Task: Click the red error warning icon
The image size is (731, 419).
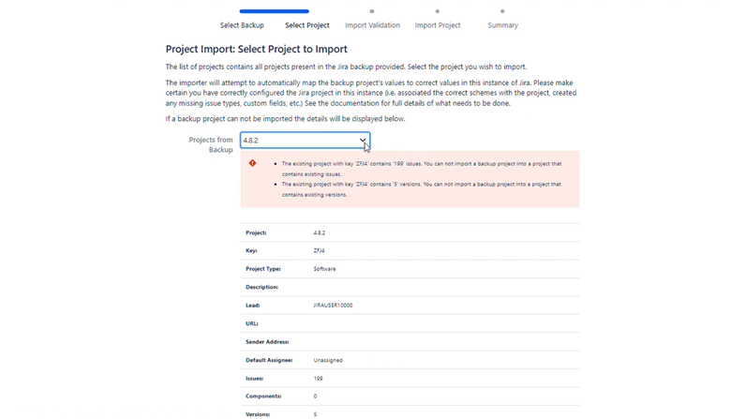Action: pos(252,163)
